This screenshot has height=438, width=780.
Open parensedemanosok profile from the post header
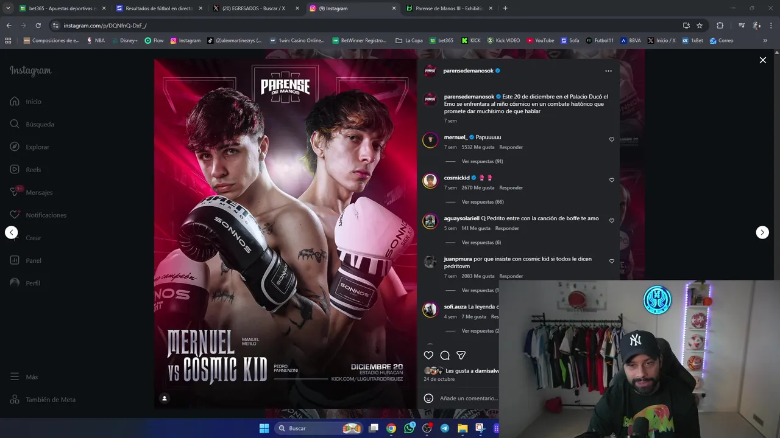click(x=468, y=71)
